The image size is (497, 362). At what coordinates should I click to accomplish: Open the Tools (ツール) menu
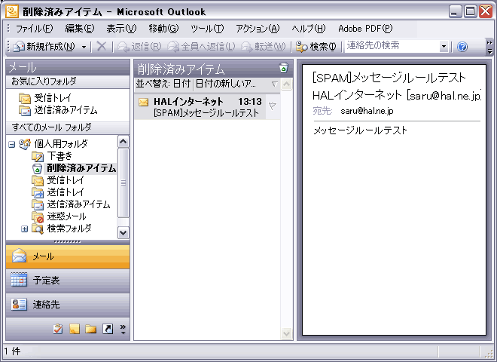point(207,29)
